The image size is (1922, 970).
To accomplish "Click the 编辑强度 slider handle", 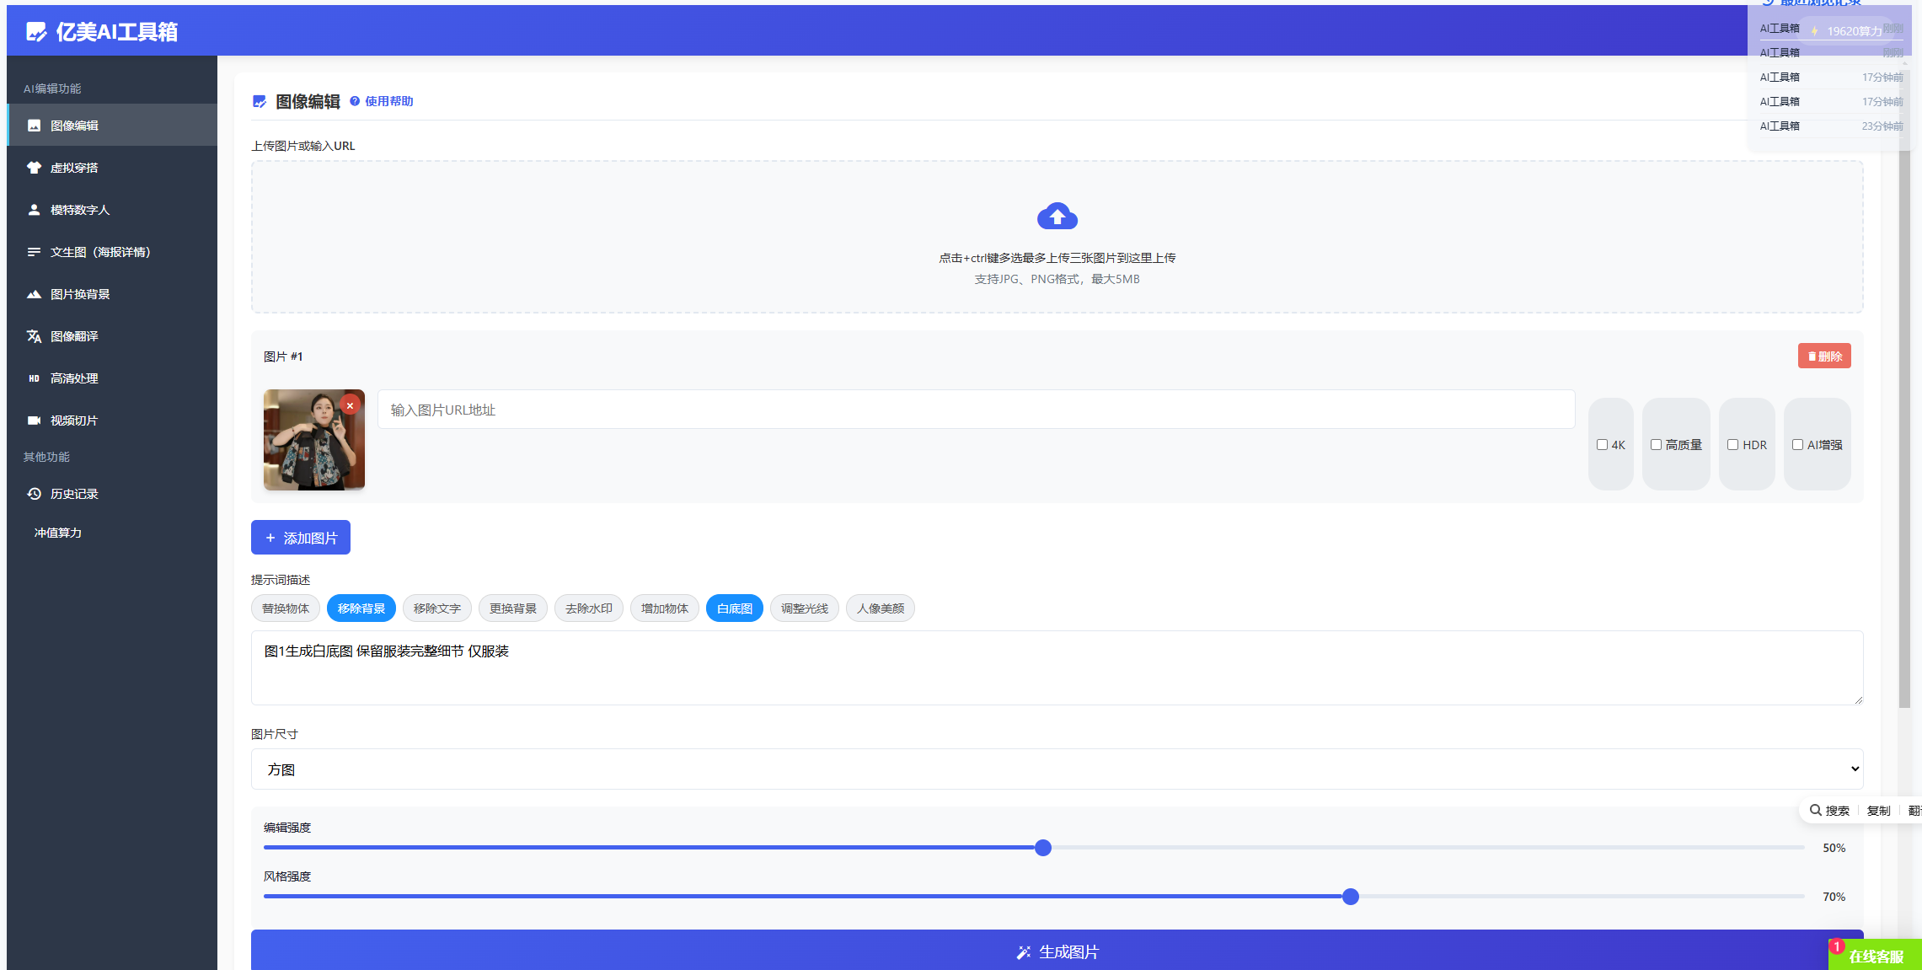I will [x=1042, y=848].
